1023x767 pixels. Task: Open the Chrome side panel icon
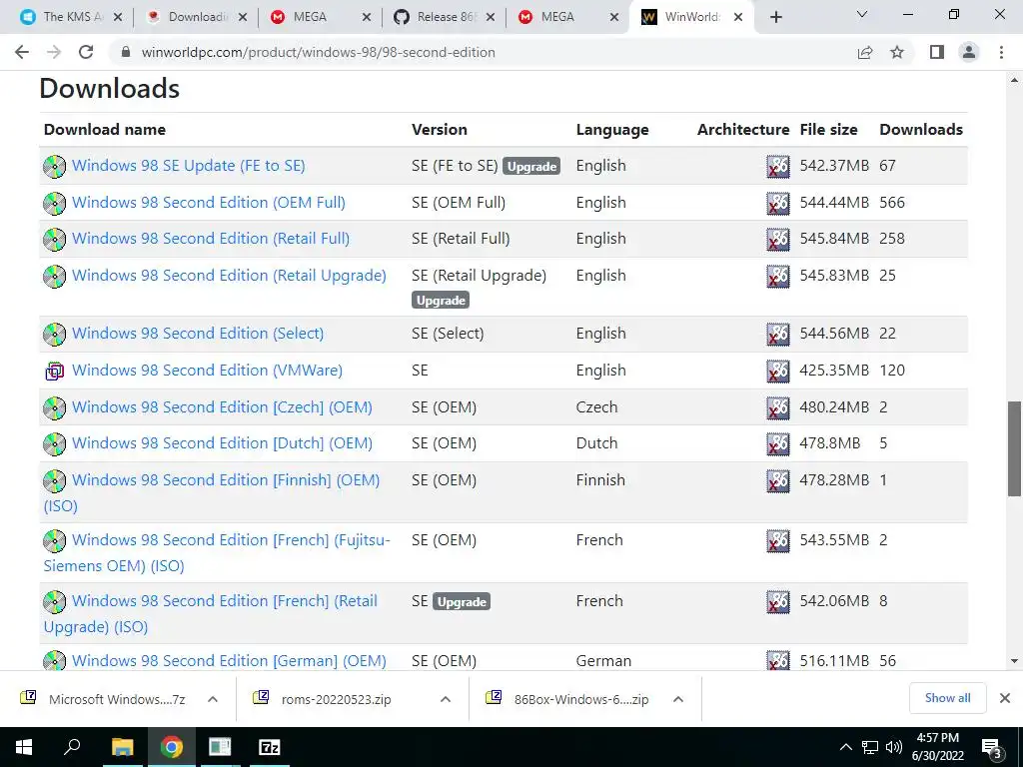coord(937,52)
